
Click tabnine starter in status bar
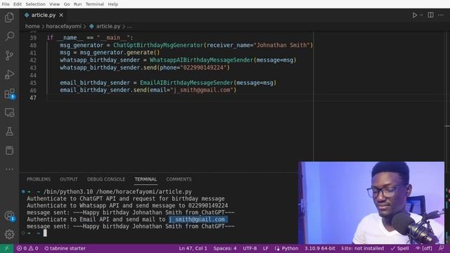point(65,248)
